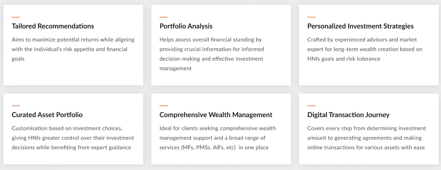Select the Personalized Investment Strategies heading
The width and height of the screenshot is (441, 170).
360,26
